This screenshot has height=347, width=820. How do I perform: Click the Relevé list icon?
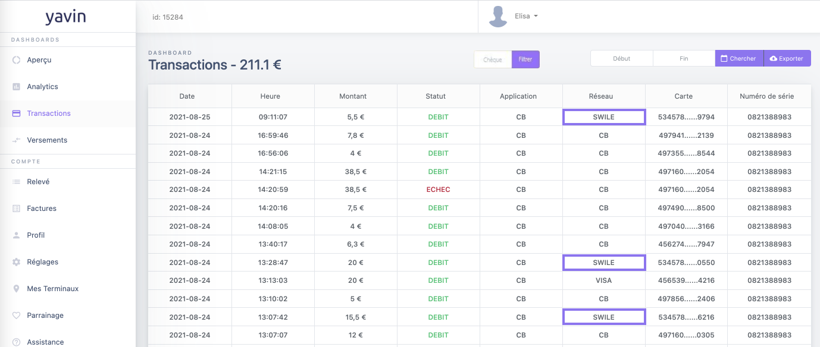[x=17, y=182]
